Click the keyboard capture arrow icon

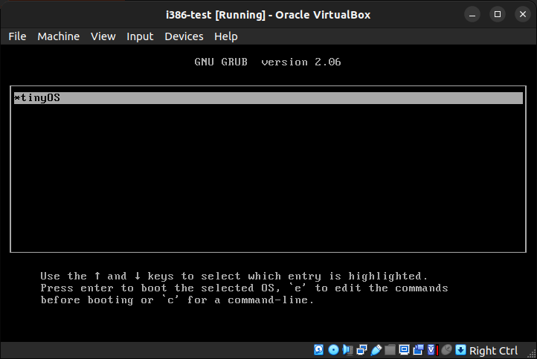(x=460, y=350)
